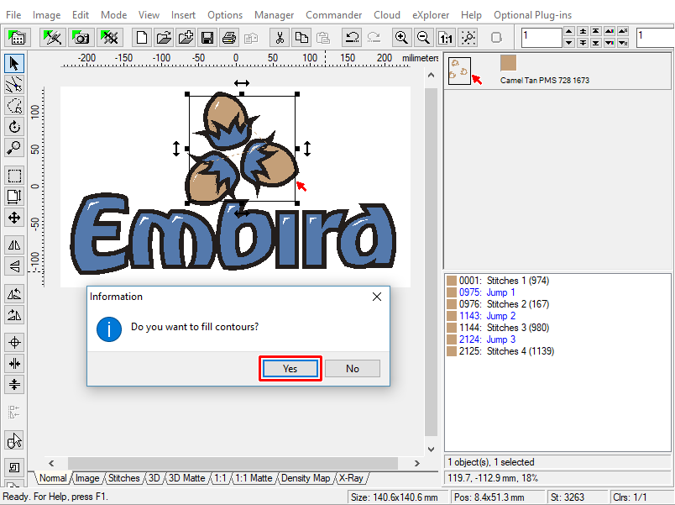Image resolution: width=675 pixels, height=505 pixels.
Task: Switch to the 3D Matte tab
Action: coord(187,478)
